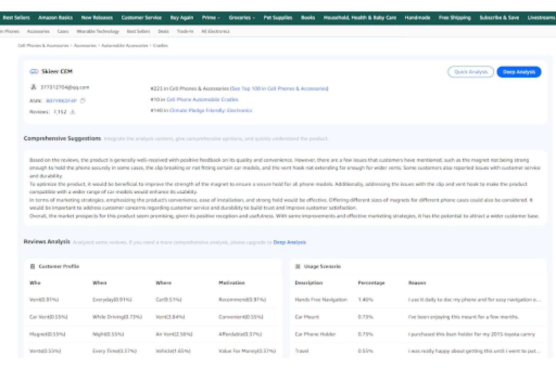Open Best Sellers in top navigation
Screen dimensions: 556x370
click(x=16, y=17)
